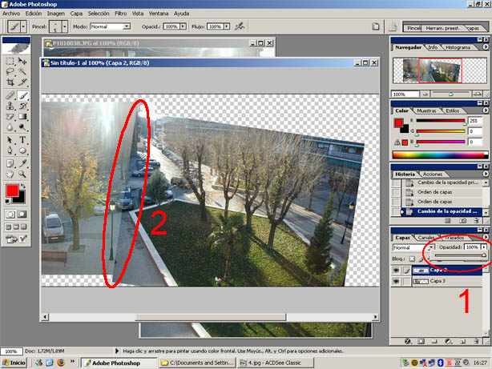
Task: Expand the layer Opacidad slider arrow
Action: (x=484, y=247)
